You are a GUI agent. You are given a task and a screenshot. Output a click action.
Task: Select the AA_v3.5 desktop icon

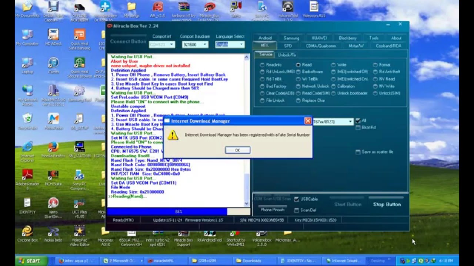click(157, 9)
